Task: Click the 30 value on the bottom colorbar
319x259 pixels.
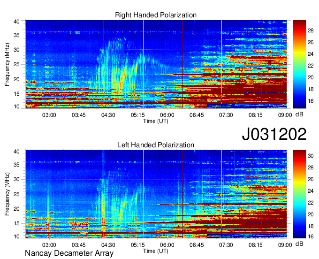Action: click(311, 156)
